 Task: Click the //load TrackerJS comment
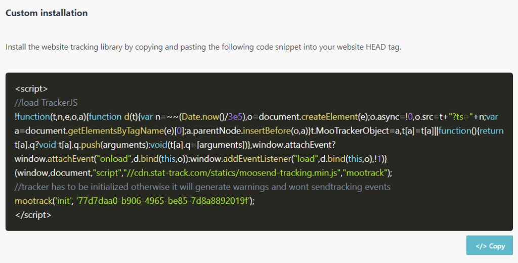point(46,103)
